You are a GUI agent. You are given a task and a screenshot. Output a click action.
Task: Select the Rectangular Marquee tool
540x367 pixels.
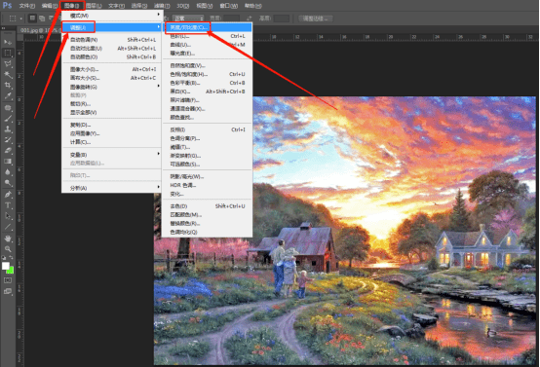(x=8, y=53)
